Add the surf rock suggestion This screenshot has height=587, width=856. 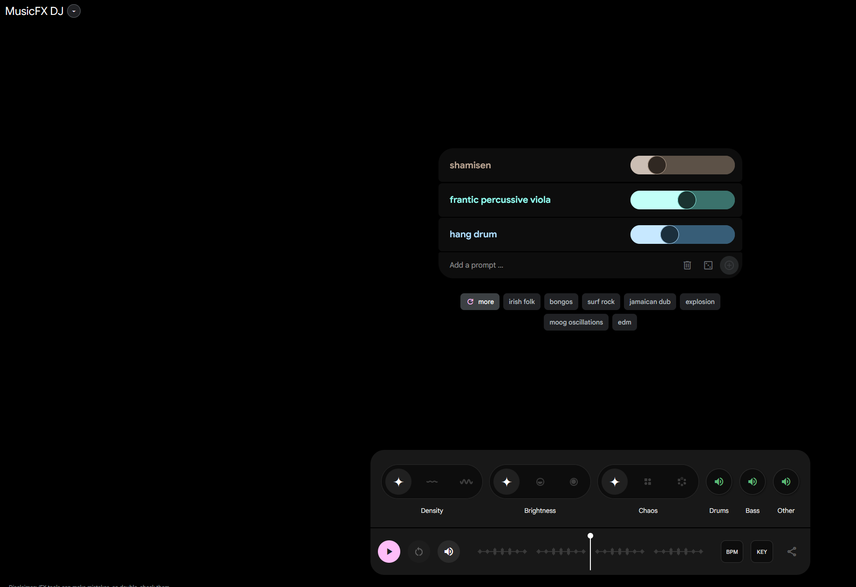pyautogui.click(x=601, y=302)
